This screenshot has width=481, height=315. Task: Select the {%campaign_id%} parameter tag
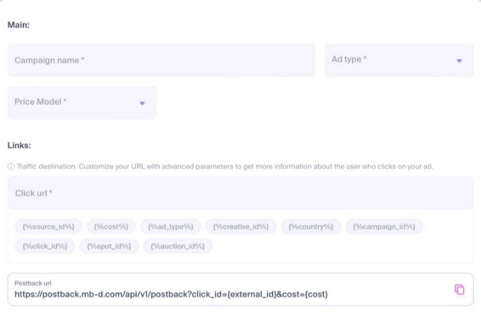[384, 226]
